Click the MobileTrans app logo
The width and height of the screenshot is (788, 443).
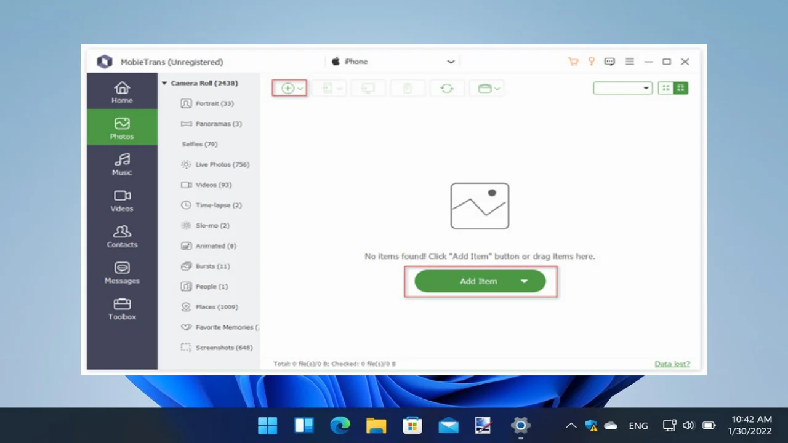click(x=105, y=62)
